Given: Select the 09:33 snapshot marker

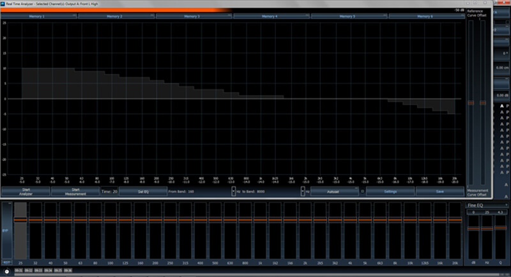Looking at the screenshot, I should point(38,271).
